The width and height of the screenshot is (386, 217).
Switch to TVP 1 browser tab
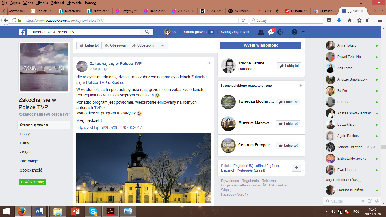pyautogui.click(x=268, y=11)
